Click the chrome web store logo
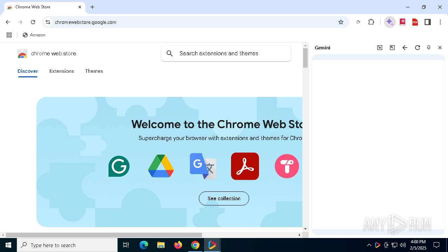The height and width of the screenshot is (252, 448). tap(47, 54)
